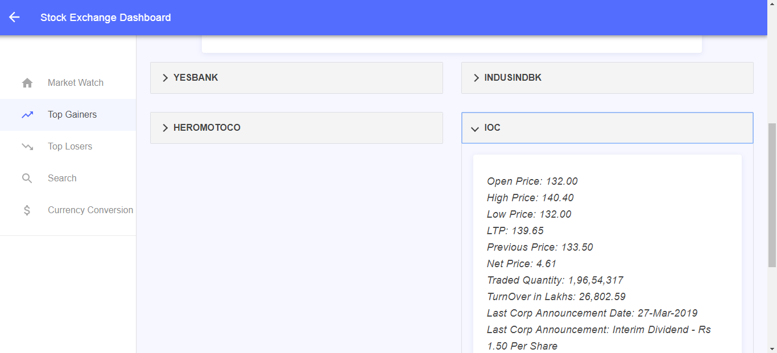Image resolution: width=777 pixels, height=353 pixels.
Task: Click 'Traded Quantity: 1,96,54,317' line
Action: tap(555, 280)
